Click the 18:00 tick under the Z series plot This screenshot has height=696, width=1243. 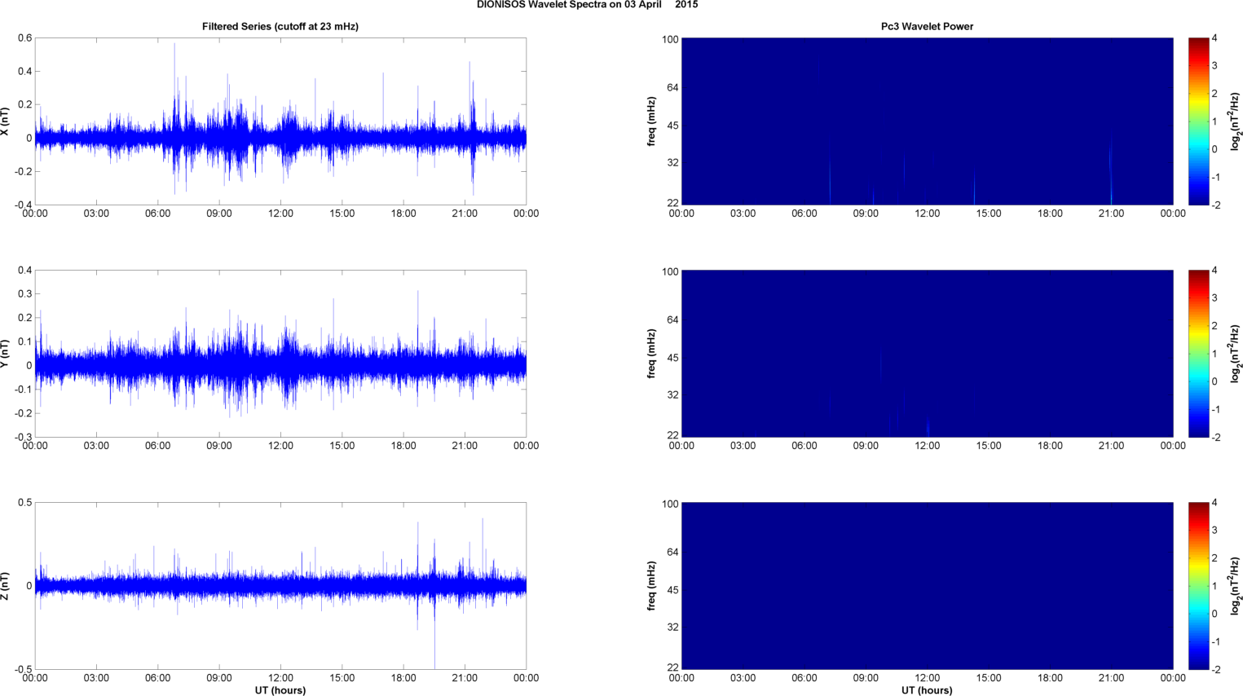(403, 678)
